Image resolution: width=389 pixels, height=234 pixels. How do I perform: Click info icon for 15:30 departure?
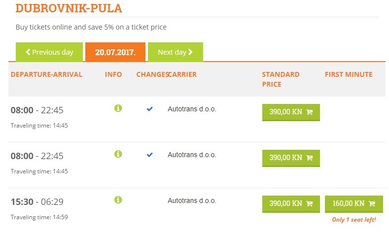pos(118,200)
